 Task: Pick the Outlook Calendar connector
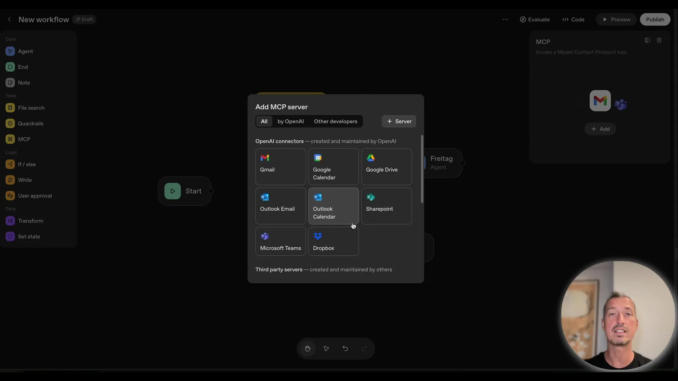[x=333, y=206]
